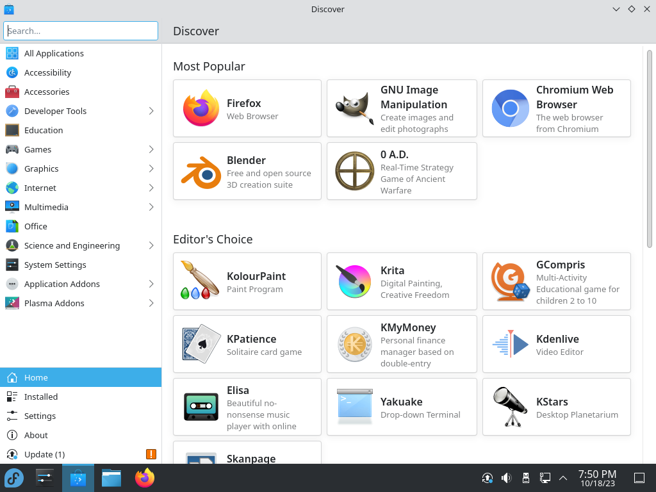Click the Accessibility category icon
This screenshot has height=492, width=656.
click(12, 72)
